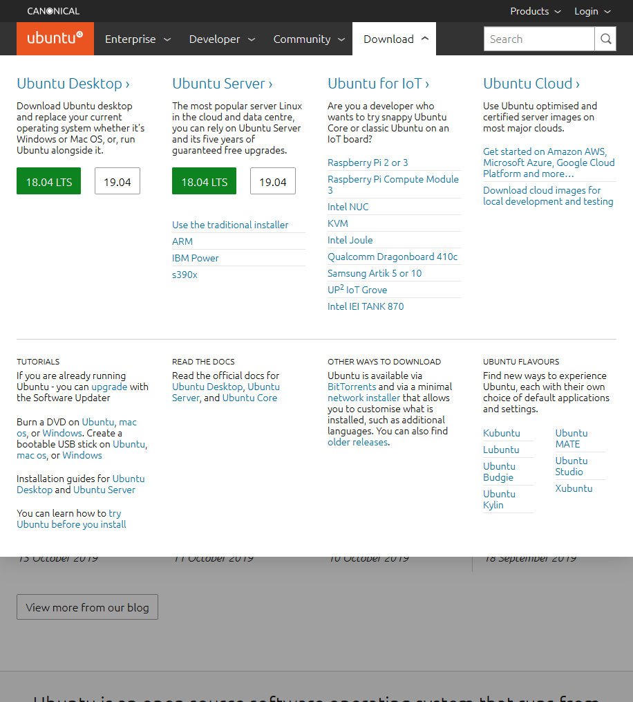
Task: Select Raspberry Pi Compute Module 3
Action: click(393, 185)
